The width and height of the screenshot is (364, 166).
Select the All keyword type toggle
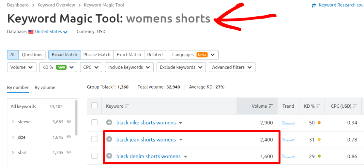point(13,55)
